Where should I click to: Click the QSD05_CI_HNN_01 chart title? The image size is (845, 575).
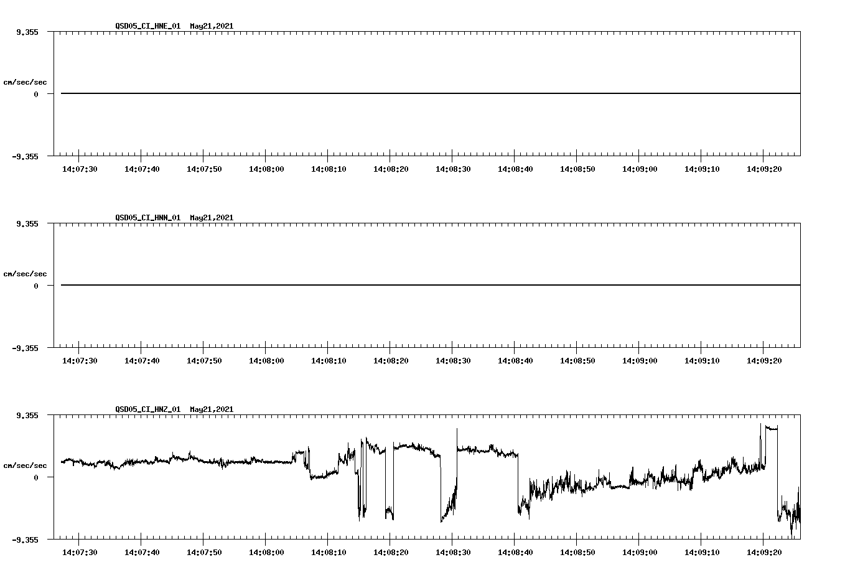[x=174, y=218]
